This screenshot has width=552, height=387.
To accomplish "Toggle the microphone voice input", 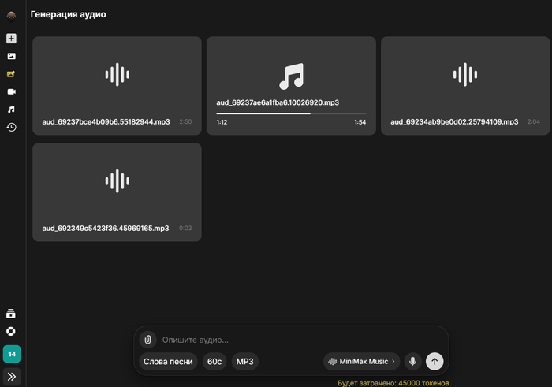I will (412, 361).
